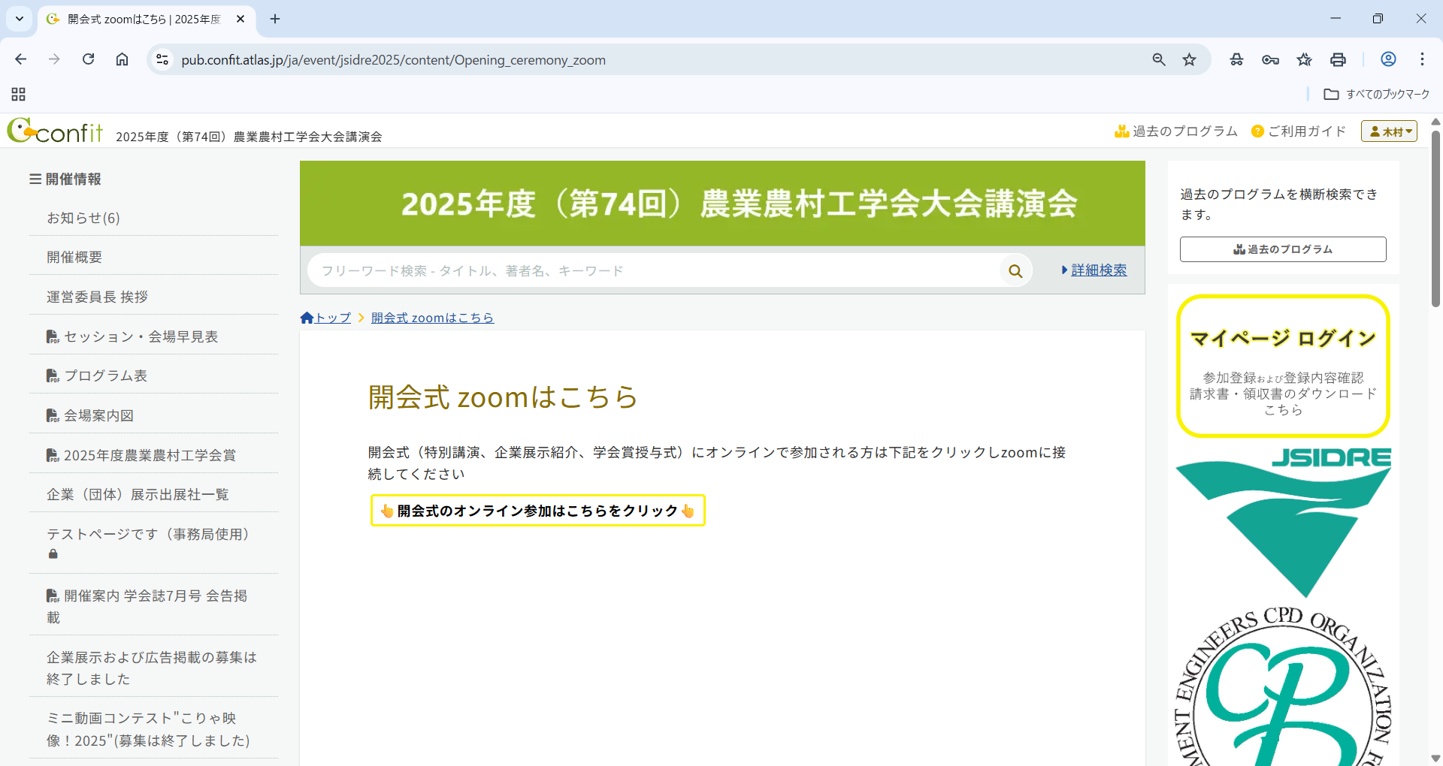Image resolution: width=1443 pixels, height=766 pixels.
Task: Click the scrollbar down arrow
Action: click(1435, 758)
